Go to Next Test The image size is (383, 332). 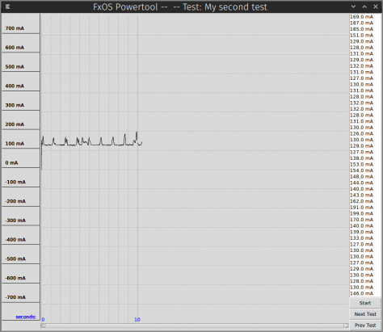coord(365,314)
